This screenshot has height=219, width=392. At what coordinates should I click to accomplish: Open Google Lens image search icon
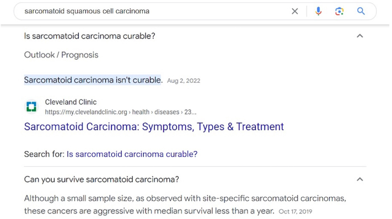pyautogui.click(x=339, y=11)
